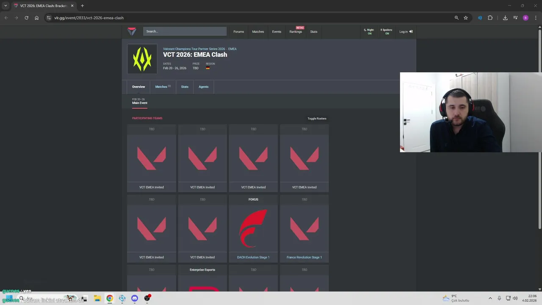Open the media controls icon in Chrome's toolbar
The image size is (542, 305).
(515, 18)
